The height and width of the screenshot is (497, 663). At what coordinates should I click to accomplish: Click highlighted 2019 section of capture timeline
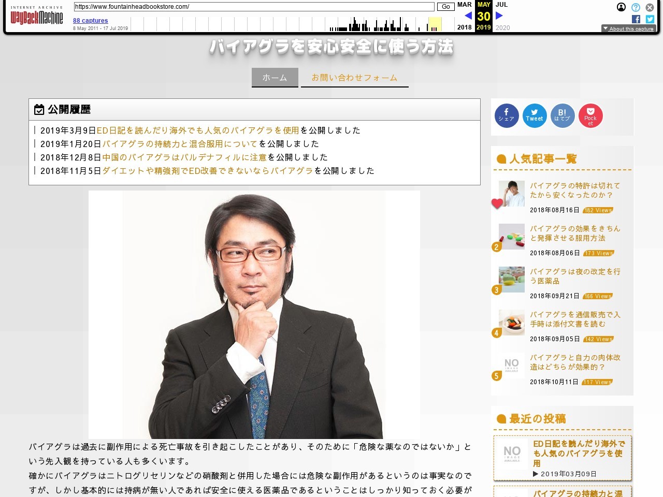[x=435, y=24]
